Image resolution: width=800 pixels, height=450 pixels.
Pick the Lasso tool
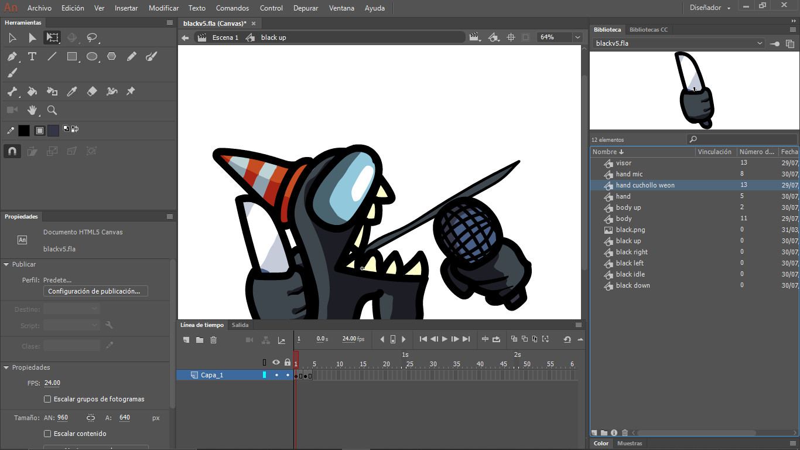pos(92,38)
